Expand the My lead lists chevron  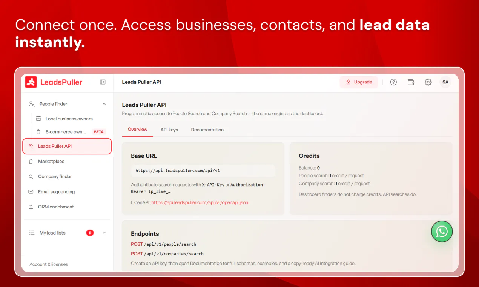[104, 233]
